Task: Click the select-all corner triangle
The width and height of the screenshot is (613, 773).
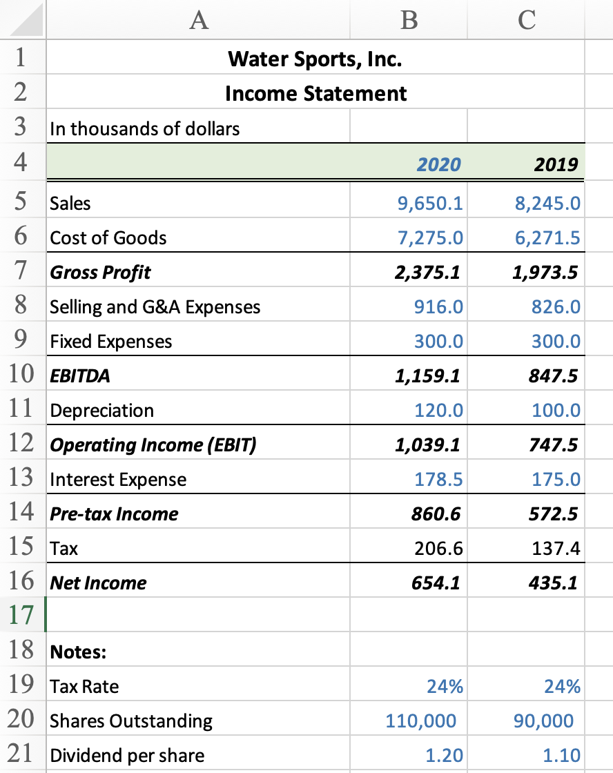Action: 23,20
